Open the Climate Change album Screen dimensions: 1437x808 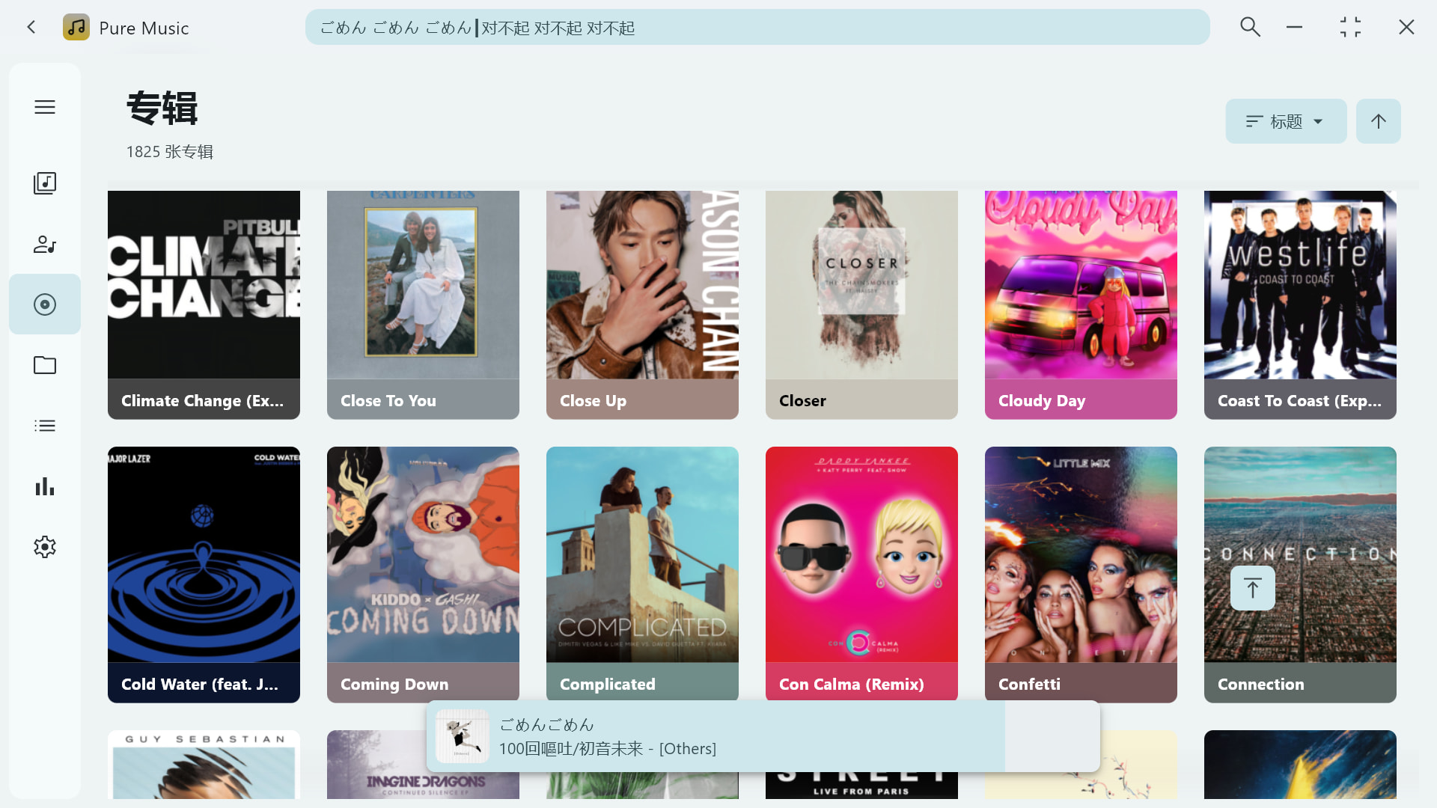(204, 305)
